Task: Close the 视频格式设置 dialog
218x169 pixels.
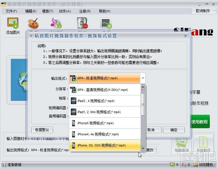Action: (185, 36)
